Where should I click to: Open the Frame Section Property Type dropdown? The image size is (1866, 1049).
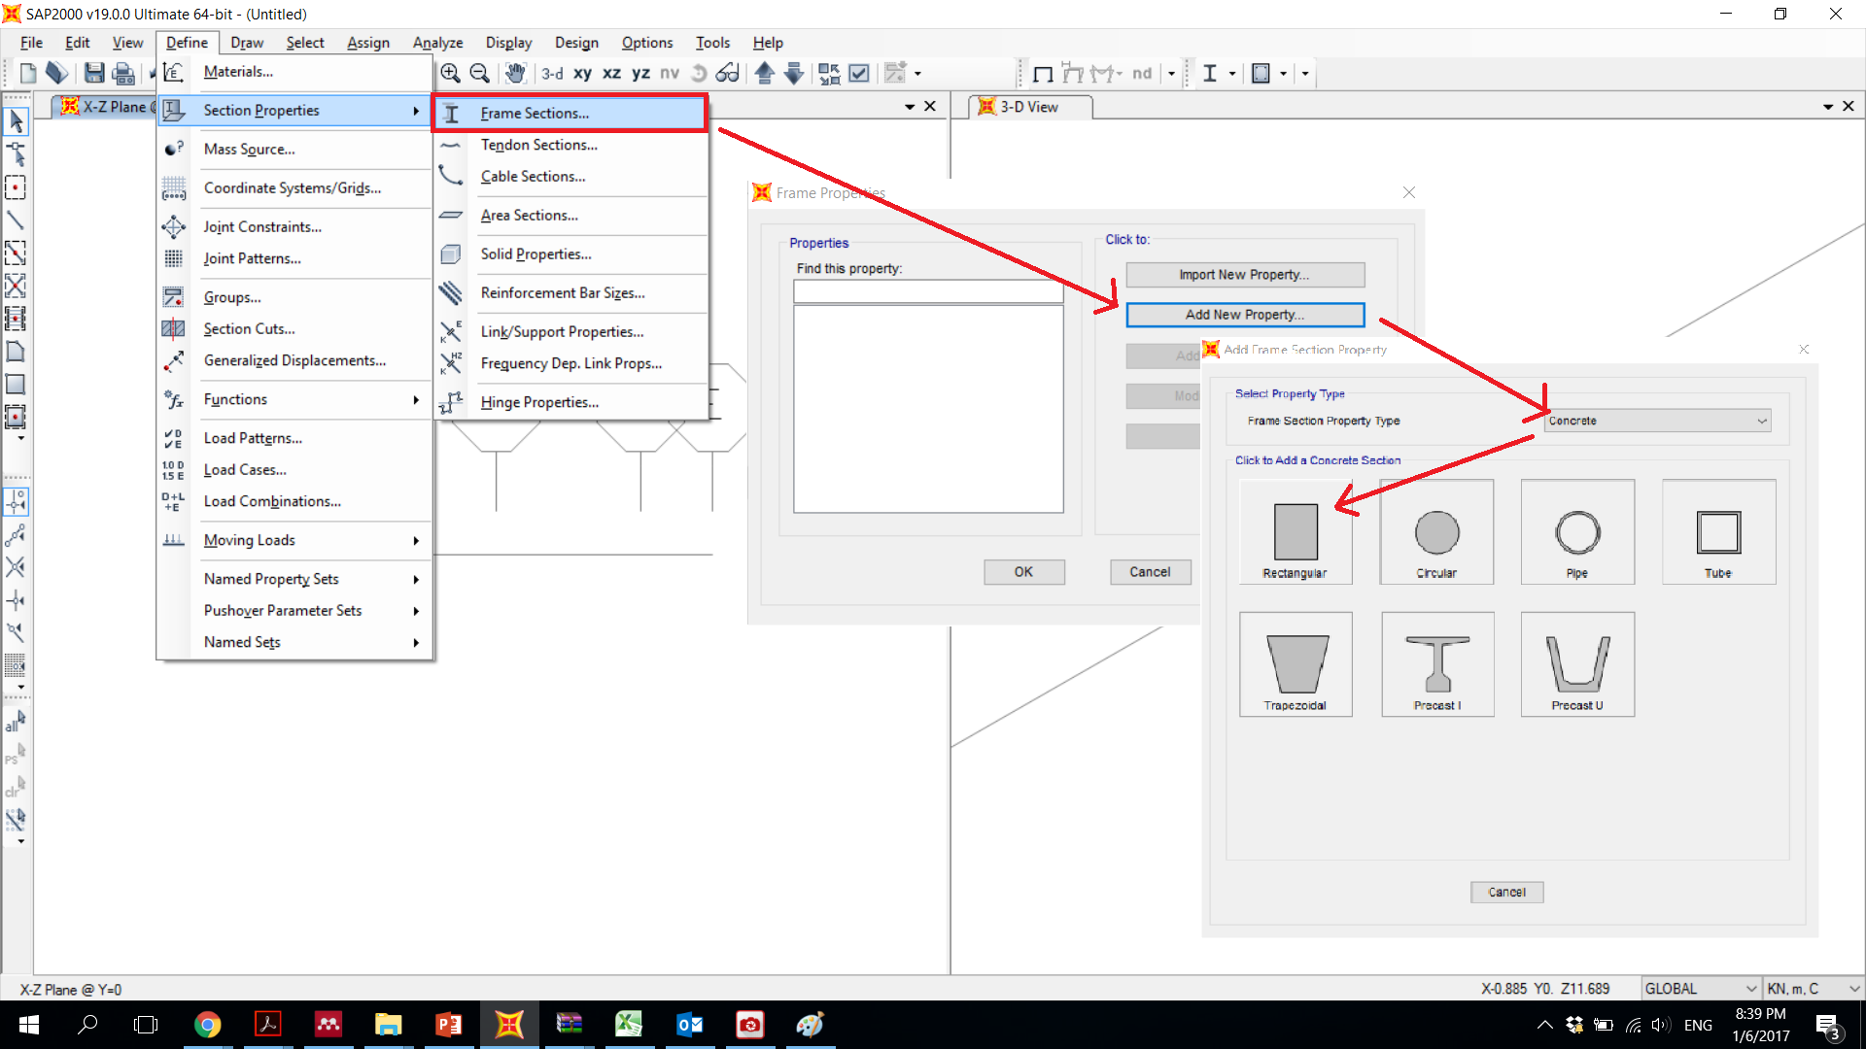1658,421
